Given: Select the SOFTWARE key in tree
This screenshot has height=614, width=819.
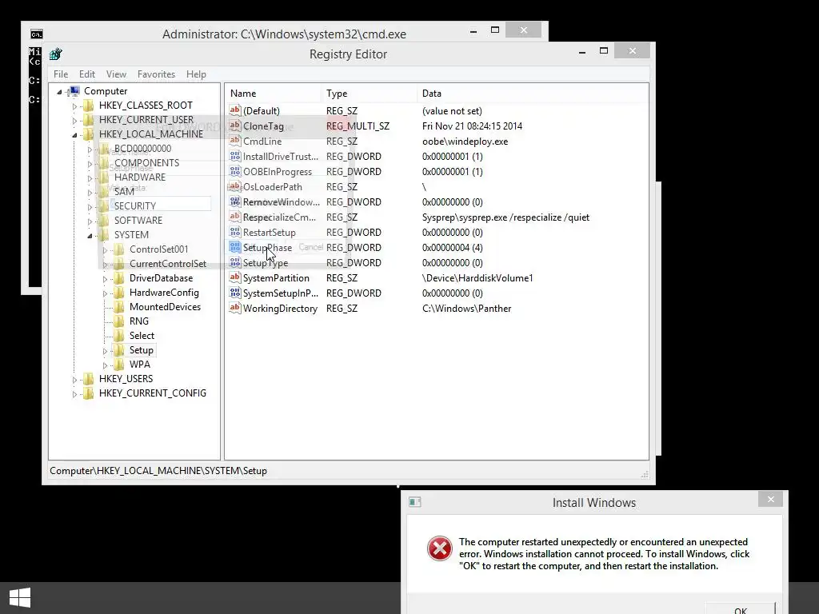Looking at the screenshot, I should click(x=138, y=221).
